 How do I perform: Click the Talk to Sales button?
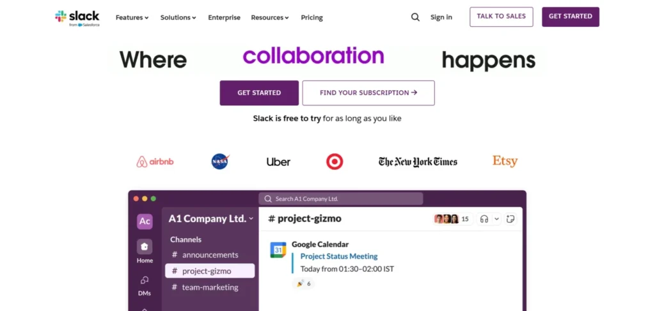click(501, 17)
